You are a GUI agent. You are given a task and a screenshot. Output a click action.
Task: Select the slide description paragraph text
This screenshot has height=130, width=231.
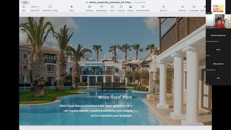point(96,111)
